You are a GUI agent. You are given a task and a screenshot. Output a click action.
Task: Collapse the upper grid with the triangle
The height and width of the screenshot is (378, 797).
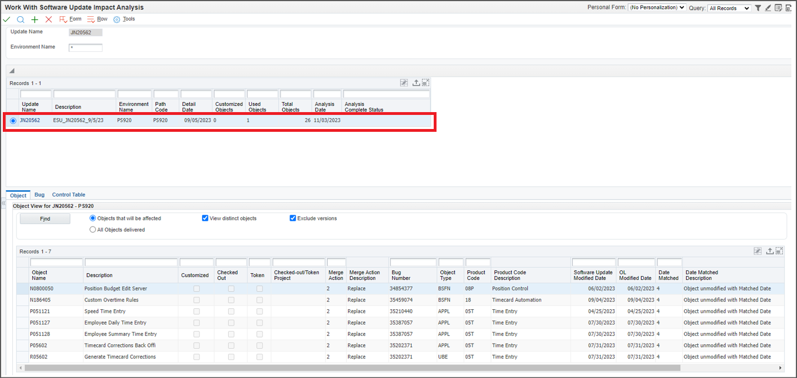coord(12,71)
